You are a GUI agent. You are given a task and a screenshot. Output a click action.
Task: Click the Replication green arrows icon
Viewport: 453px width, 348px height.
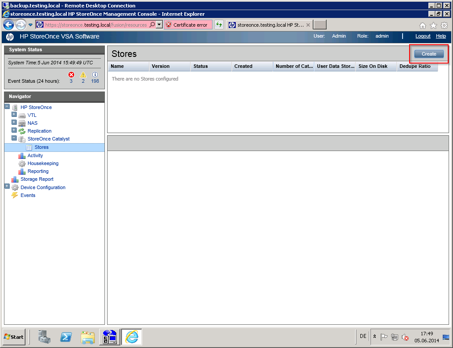point(22,131)
